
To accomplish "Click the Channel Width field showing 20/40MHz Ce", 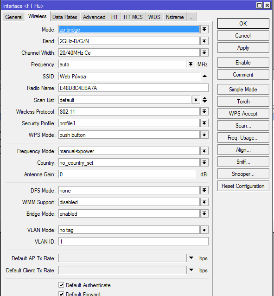I will coord(129,53).
